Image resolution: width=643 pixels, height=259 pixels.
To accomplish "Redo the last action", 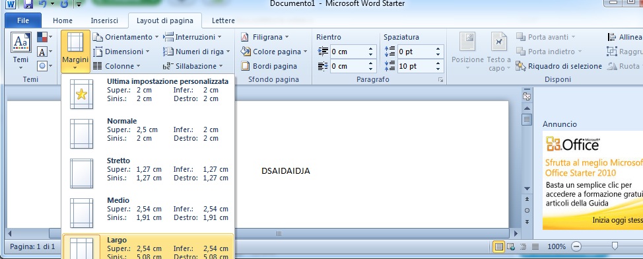I will [x=64, y=4].
